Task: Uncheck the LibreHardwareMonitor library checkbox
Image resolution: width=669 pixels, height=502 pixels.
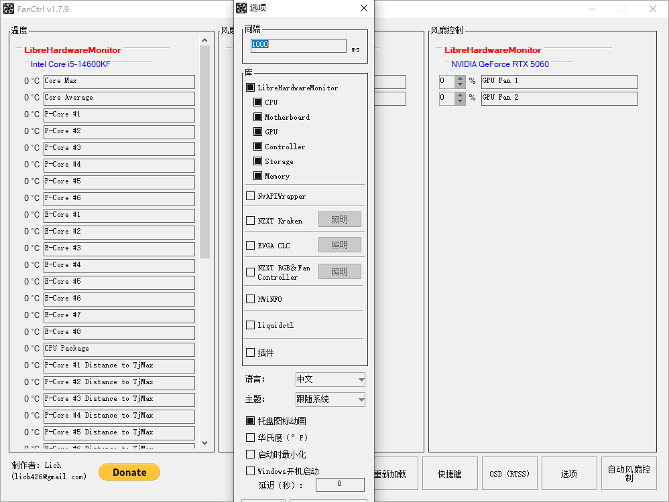Action: pyautogui.click(x=251, y=88)
